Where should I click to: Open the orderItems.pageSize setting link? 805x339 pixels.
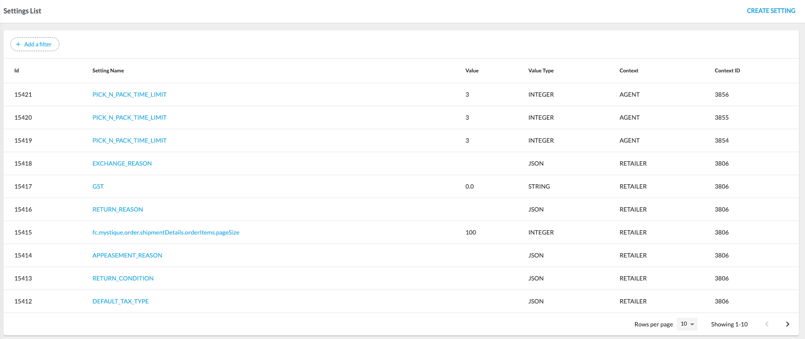(x=166, y=232)
